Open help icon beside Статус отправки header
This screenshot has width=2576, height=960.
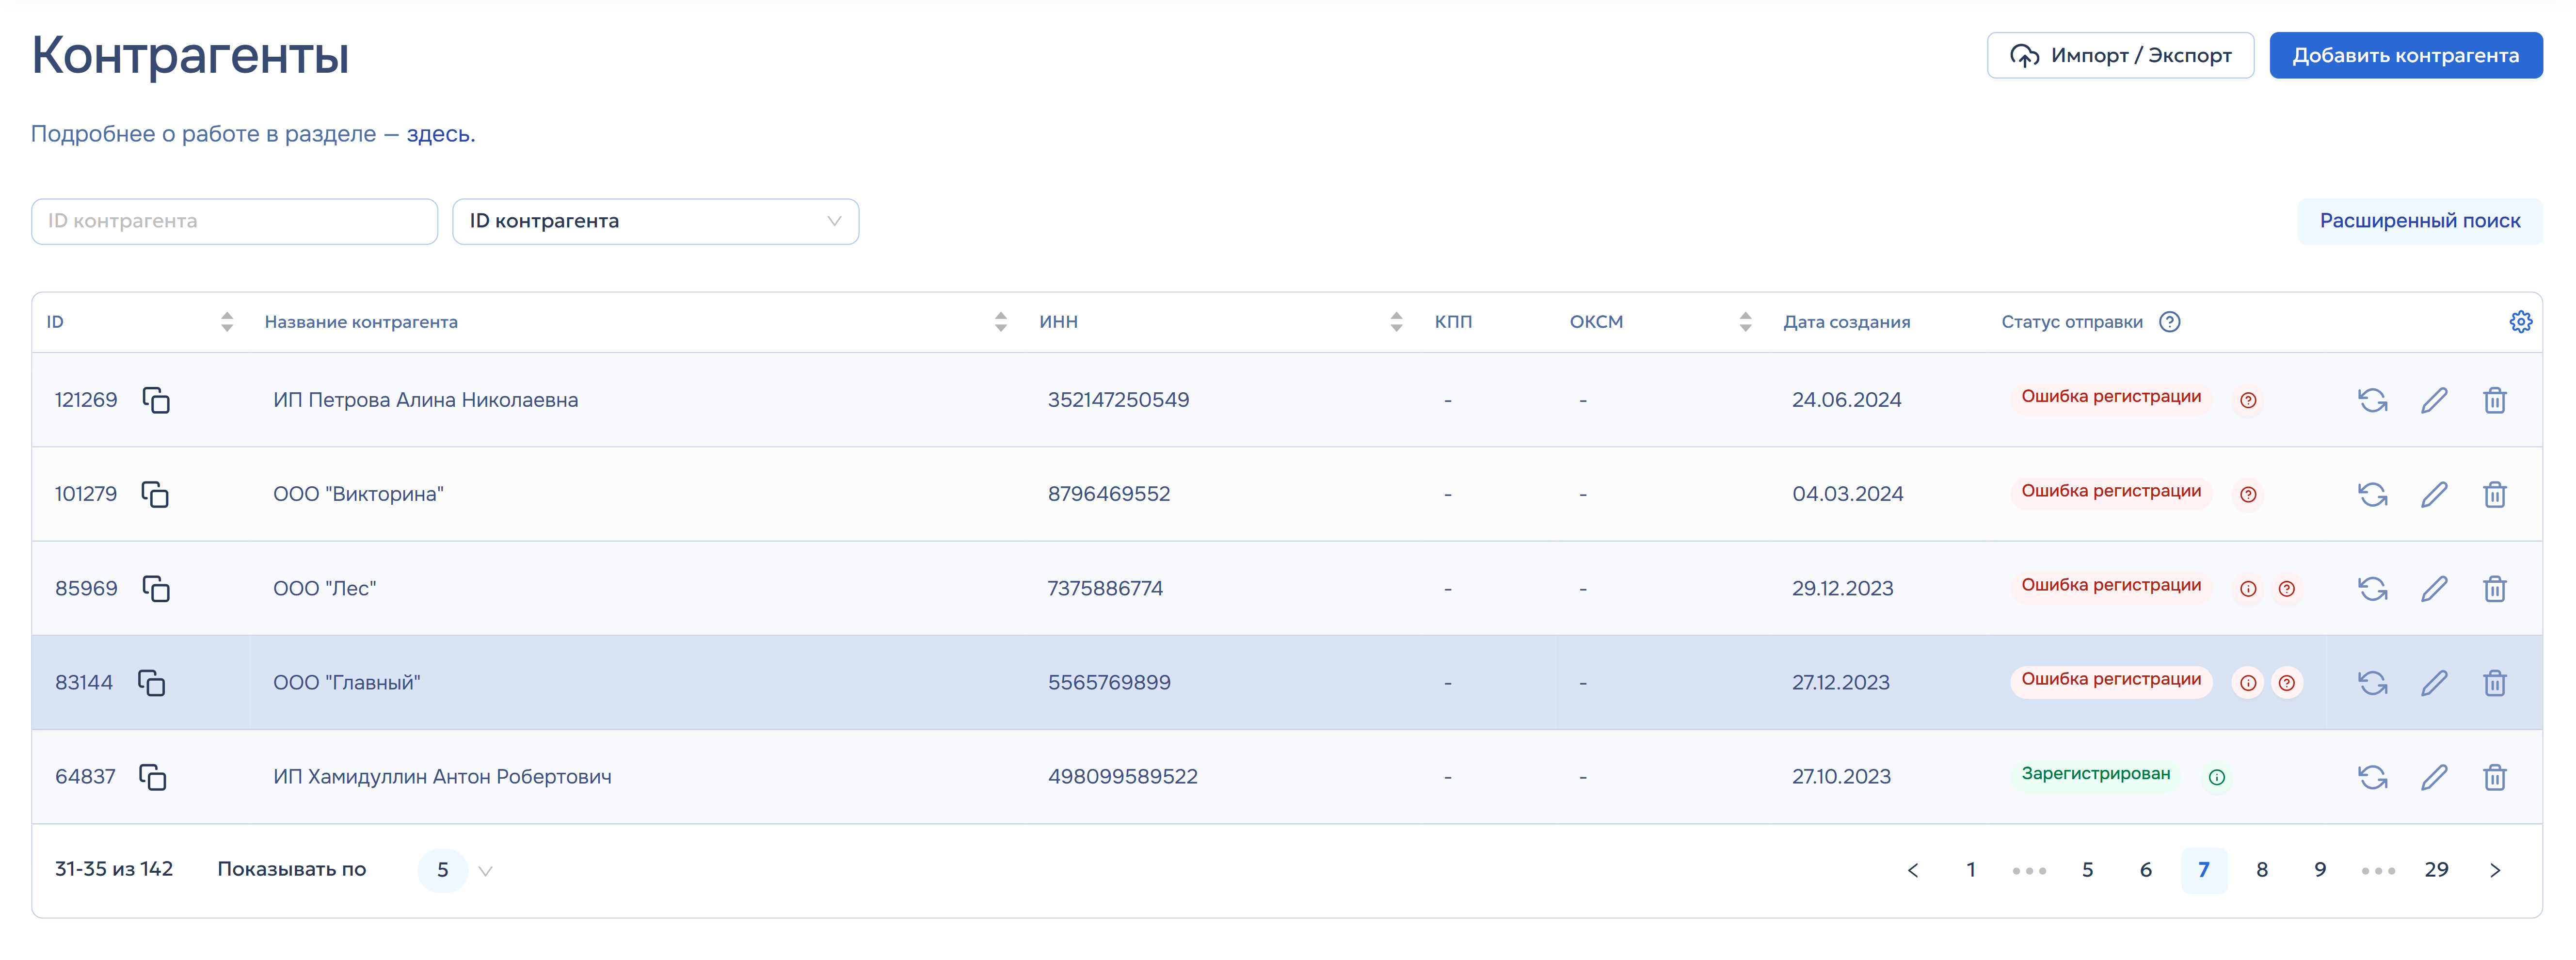pyautogui.click(x=2169, y=321)
